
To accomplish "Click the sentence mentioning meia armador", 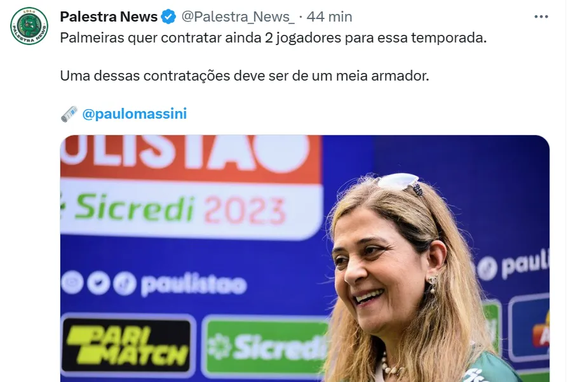I will pyautogui.click(x=245, y=76).
